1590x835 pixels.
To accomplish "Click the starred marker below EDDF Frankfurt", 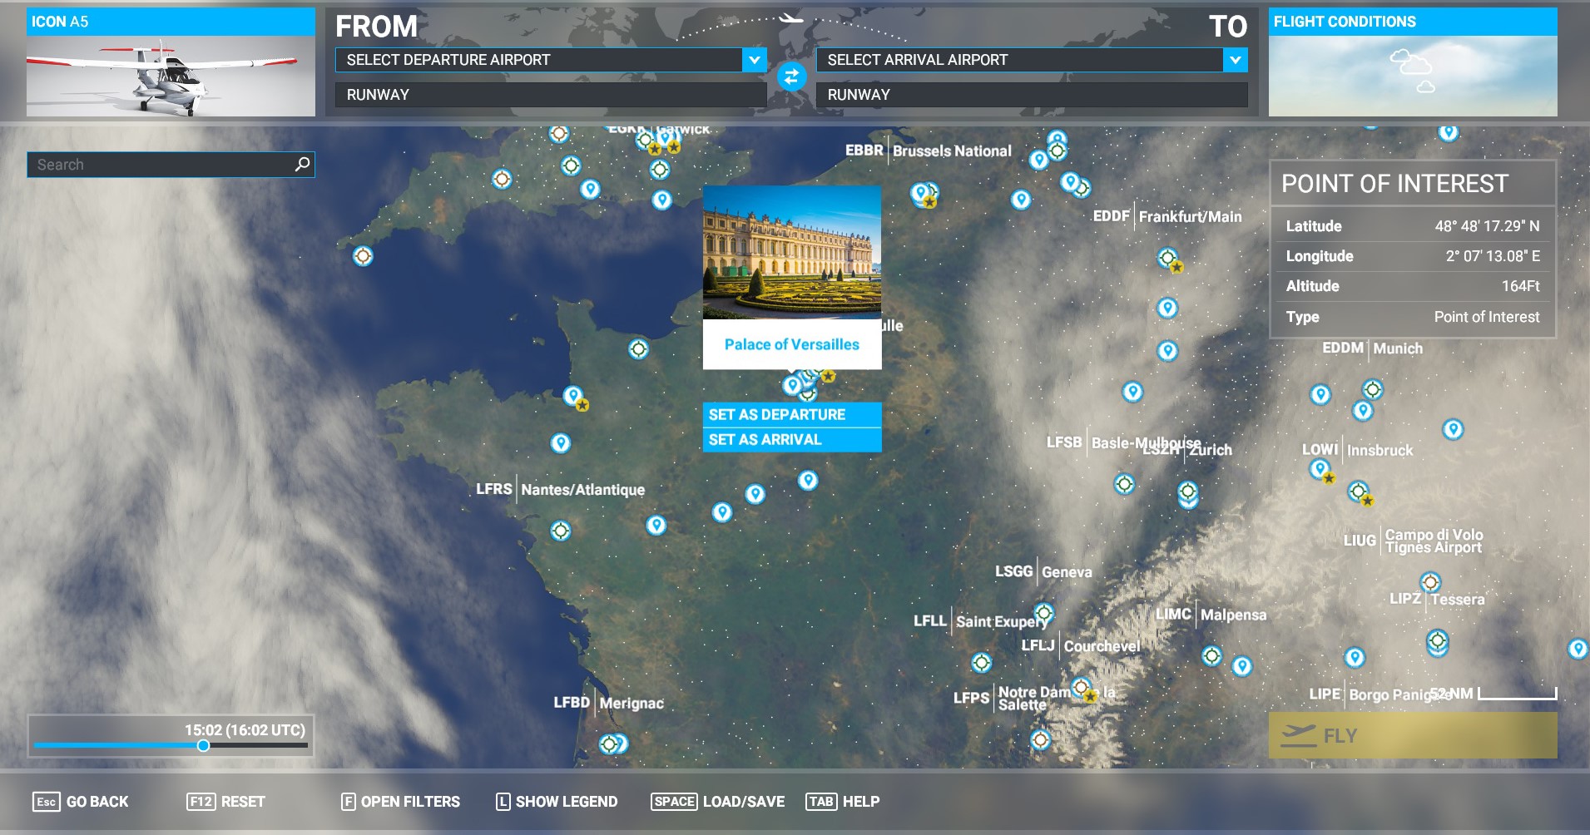I will pos(1169,259).
